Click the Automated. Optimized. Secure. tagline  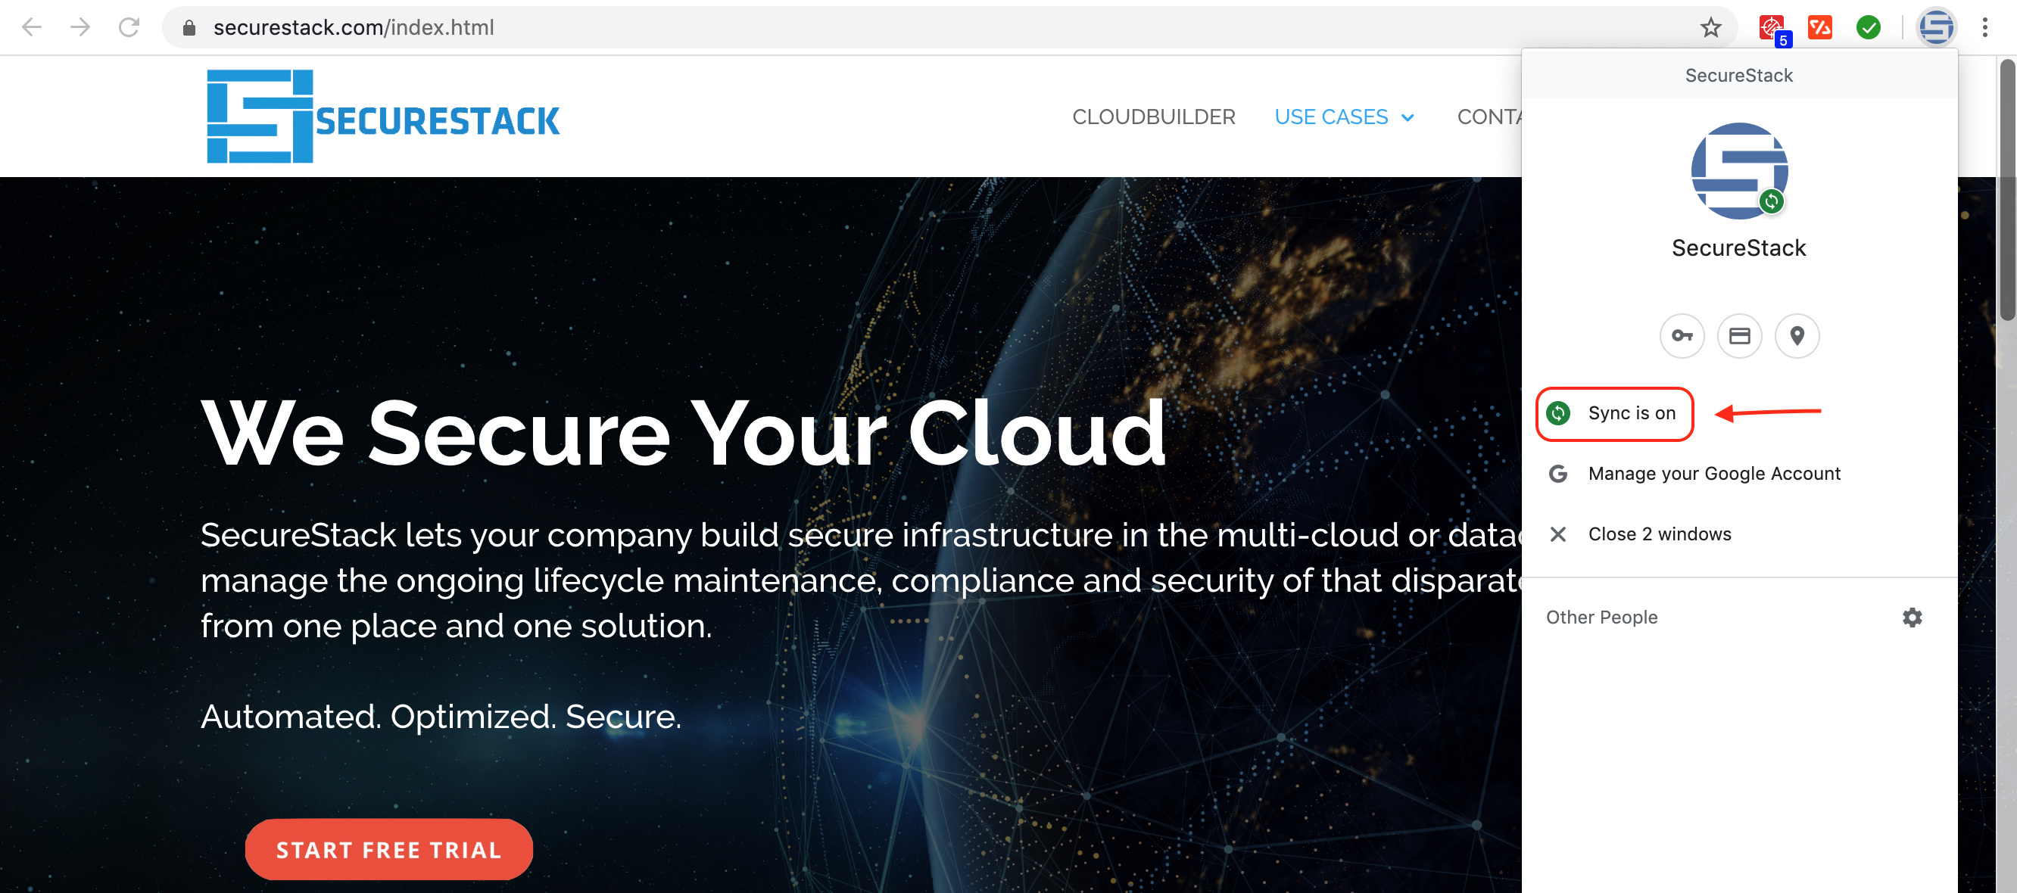point(441,717)
